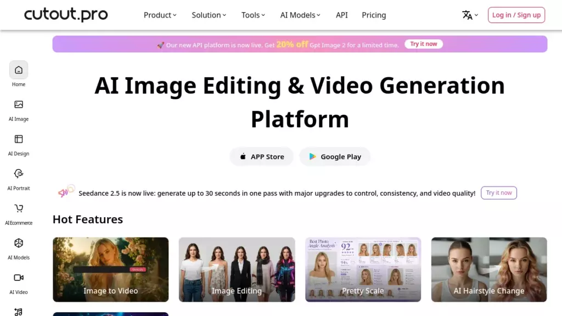
Task: Open the language selector chevron
Action: click(476, 15)
